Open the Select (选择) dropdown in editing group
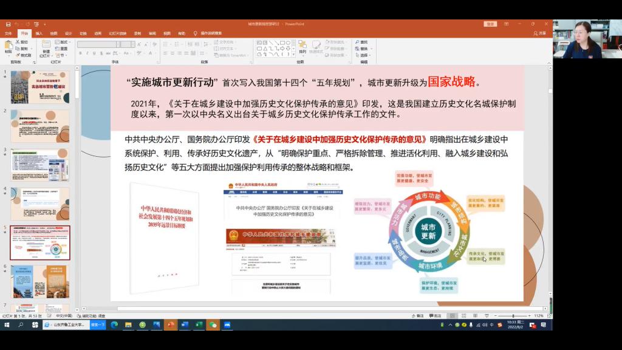The height and width of the screenshot is (350, 622). click(x=363, y=55)
